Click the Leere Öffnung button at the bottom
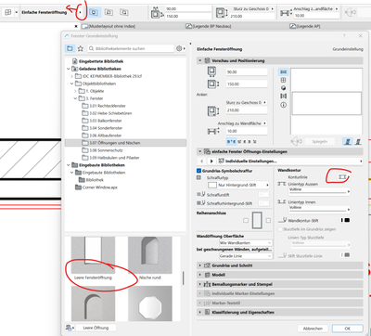The height and width of the screenshot is (336, 371). pyautogui.click(x=96, y=328)
